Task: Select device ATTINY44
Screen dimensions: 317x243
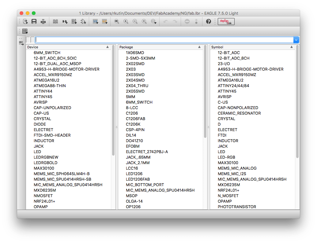Action: tap(43, 91)
